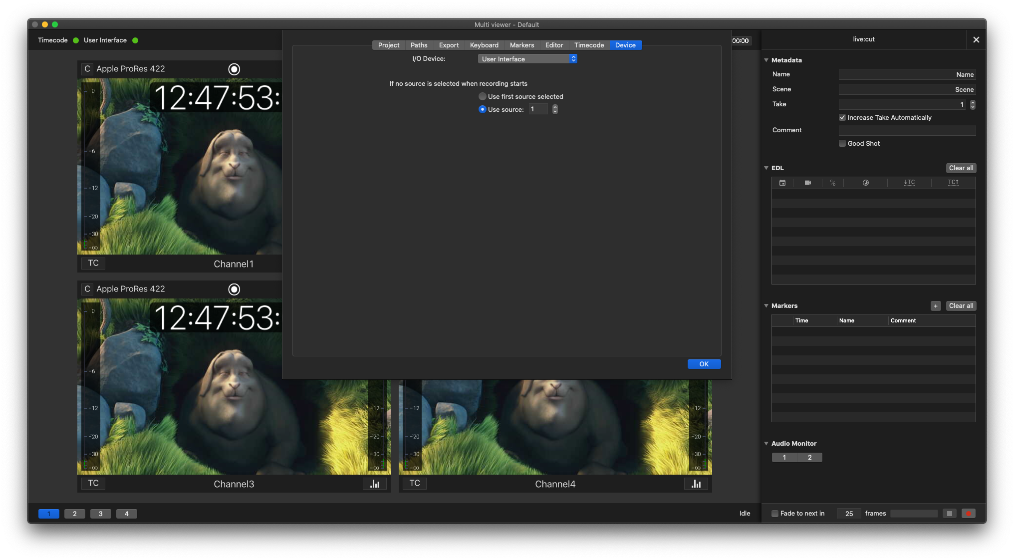1014x560 pixels.
Task: Click the Channel4 video preview
Action: (555, 427)
